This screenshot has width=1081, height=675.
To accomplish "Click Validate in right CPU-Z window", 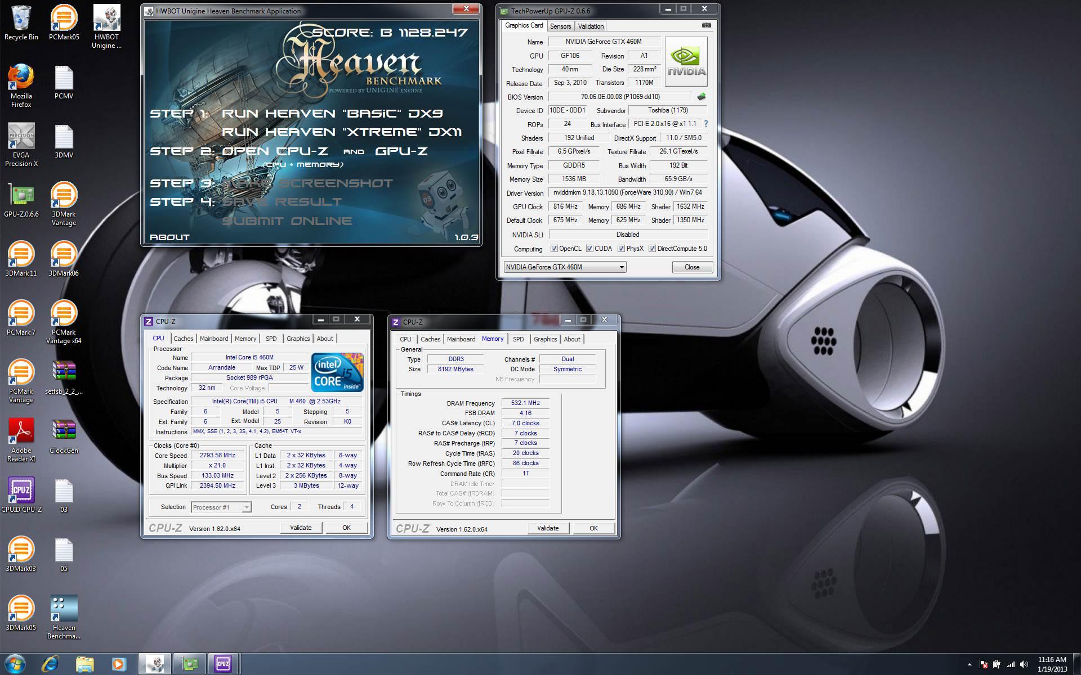I will click(x=548, y=528).
